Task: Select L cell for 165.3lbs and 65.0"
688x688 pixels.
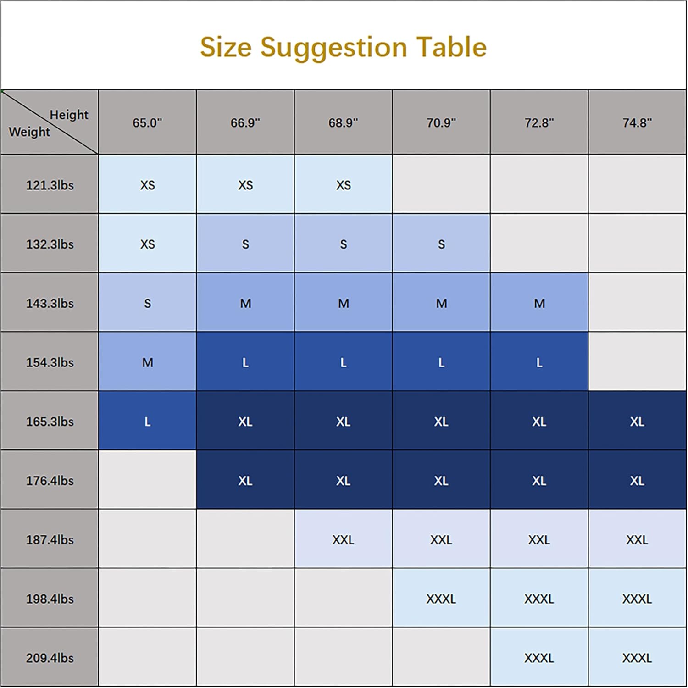Action: click(x=147, y=422)
